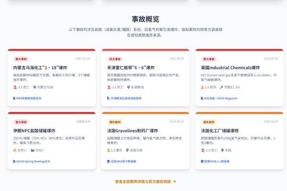Click the location pin icon in Wuhai card
Viewport: 287px width, 191px height.
coord(34,87)
